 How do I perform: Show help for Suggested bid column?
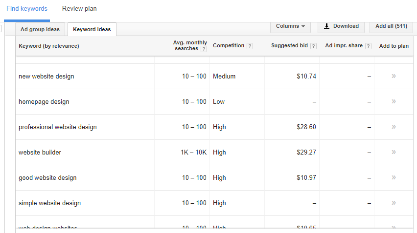(x=313, y=46)
